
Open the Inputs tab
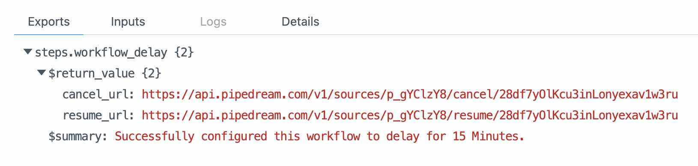pos(128,22)
